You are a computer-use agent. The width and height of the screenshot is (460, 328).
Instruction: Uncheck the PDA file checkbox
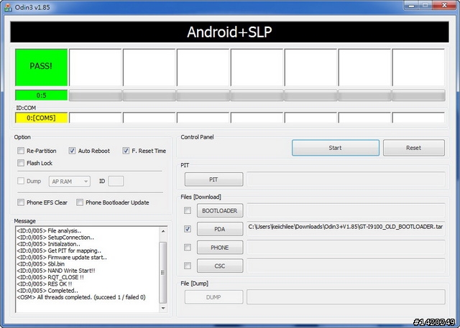pos(188,229)
